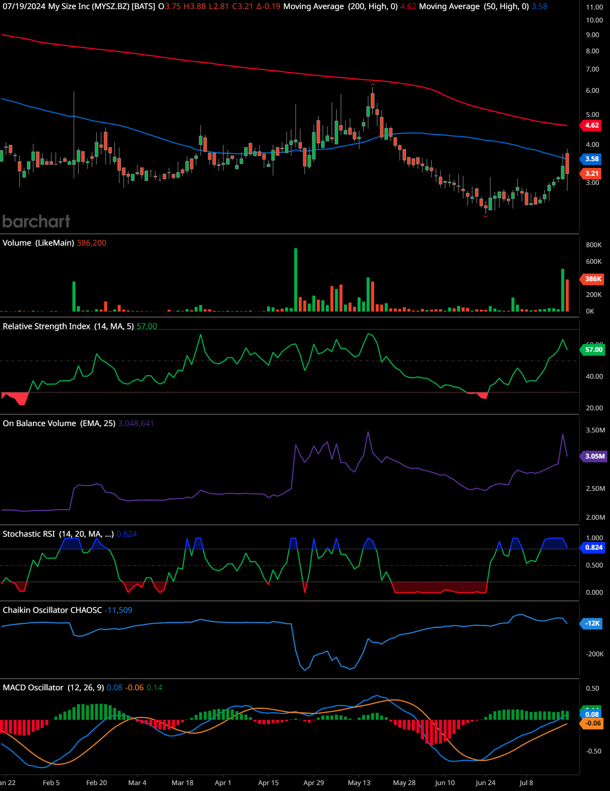Click the last price tag 3.21
Viewport: 610px width, 791px height.
pyautogui.click(x=592, y=173)
